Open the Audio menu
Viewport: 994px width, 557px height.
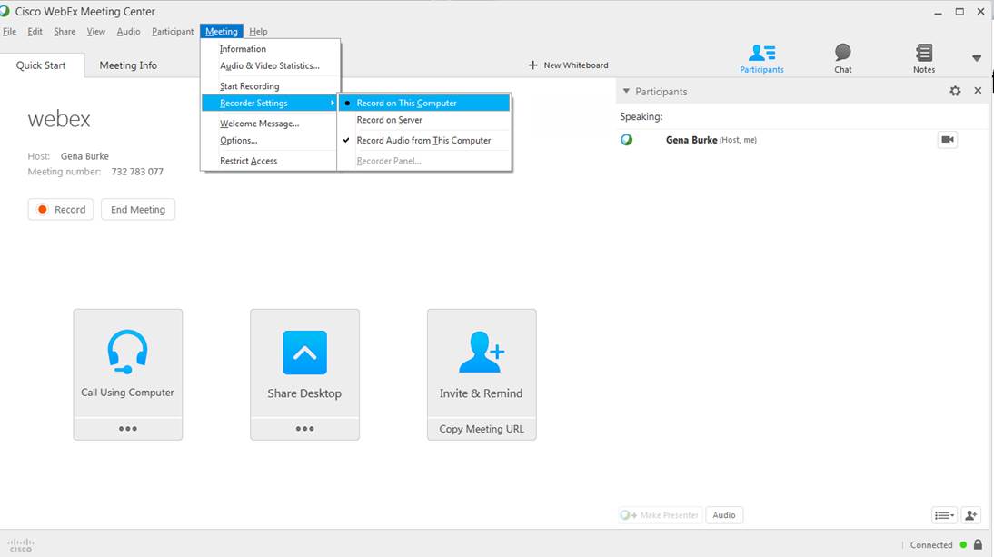[x=128, y=31]
